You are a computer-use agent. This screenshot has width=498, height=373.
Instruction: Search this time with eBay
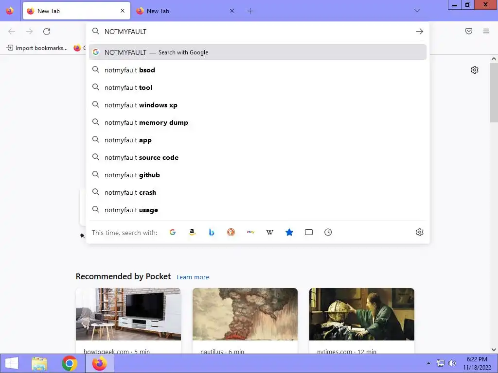coord(250,232)
